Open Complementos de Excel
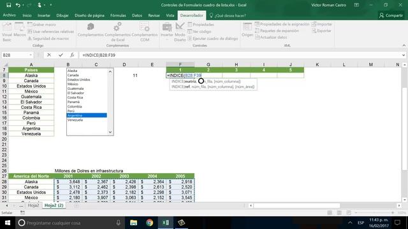Image resolution: width=408 pixels, height=229 pixels. [117, 32]
